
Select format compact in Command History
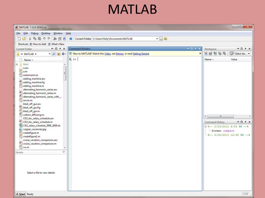(223, 131)
